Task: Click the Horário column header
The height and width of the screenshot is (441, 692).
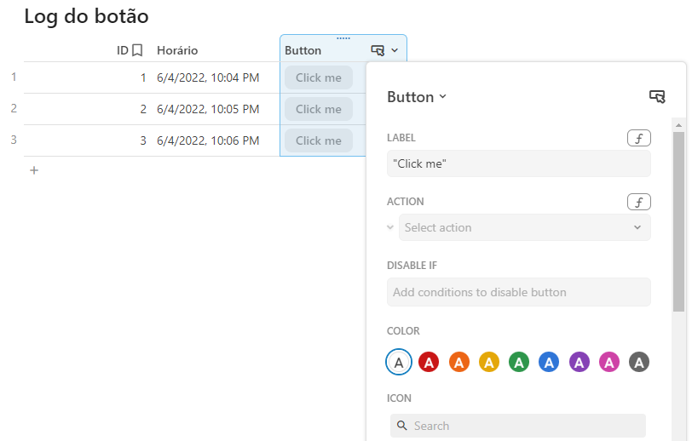Action: 177,50
